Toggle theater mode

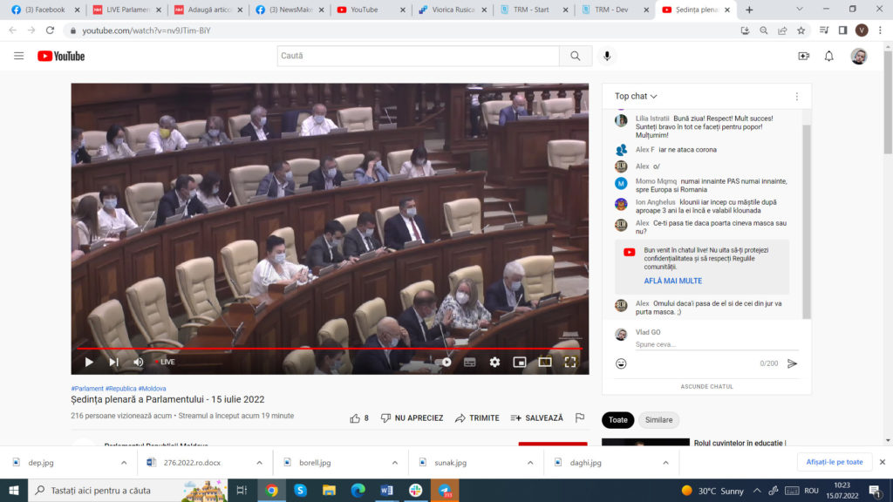(x=545, y=362)
